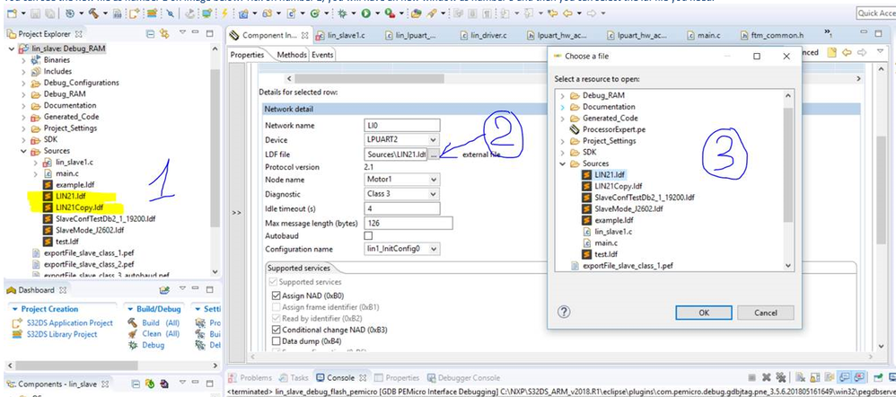This screenshot has width=896, height=397.
Task: Click Read by identifier (0xB2) checkbox
Action: (277, 319)
